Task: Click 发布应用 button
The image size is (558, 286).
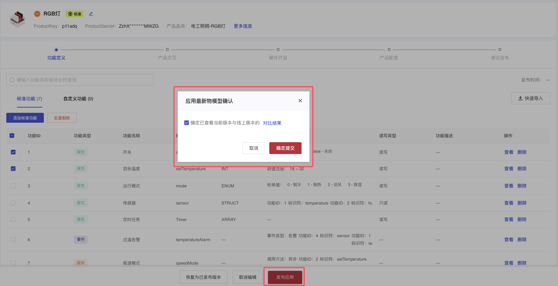Action: [x=285, y=277]
